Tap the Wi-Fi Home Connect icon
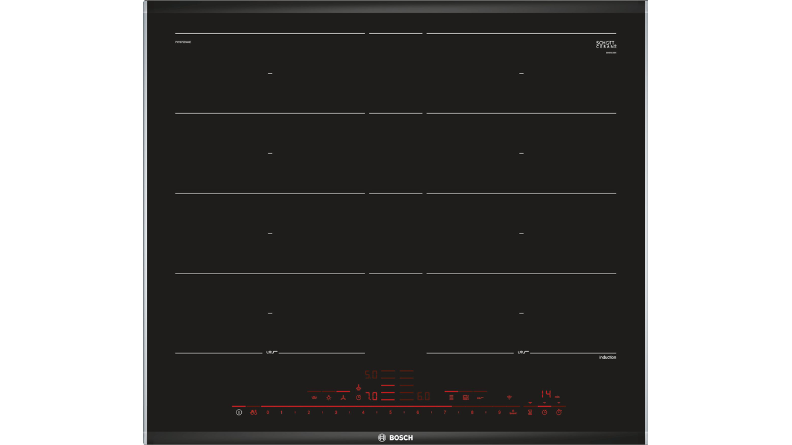 pos(510,397)
